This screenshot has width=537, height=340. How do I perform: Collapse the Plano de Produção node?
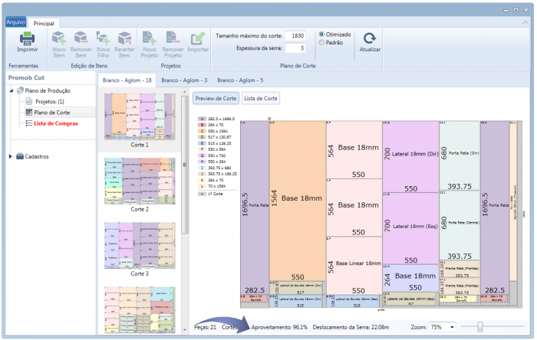pyautogui.click(x=11, y=90)
